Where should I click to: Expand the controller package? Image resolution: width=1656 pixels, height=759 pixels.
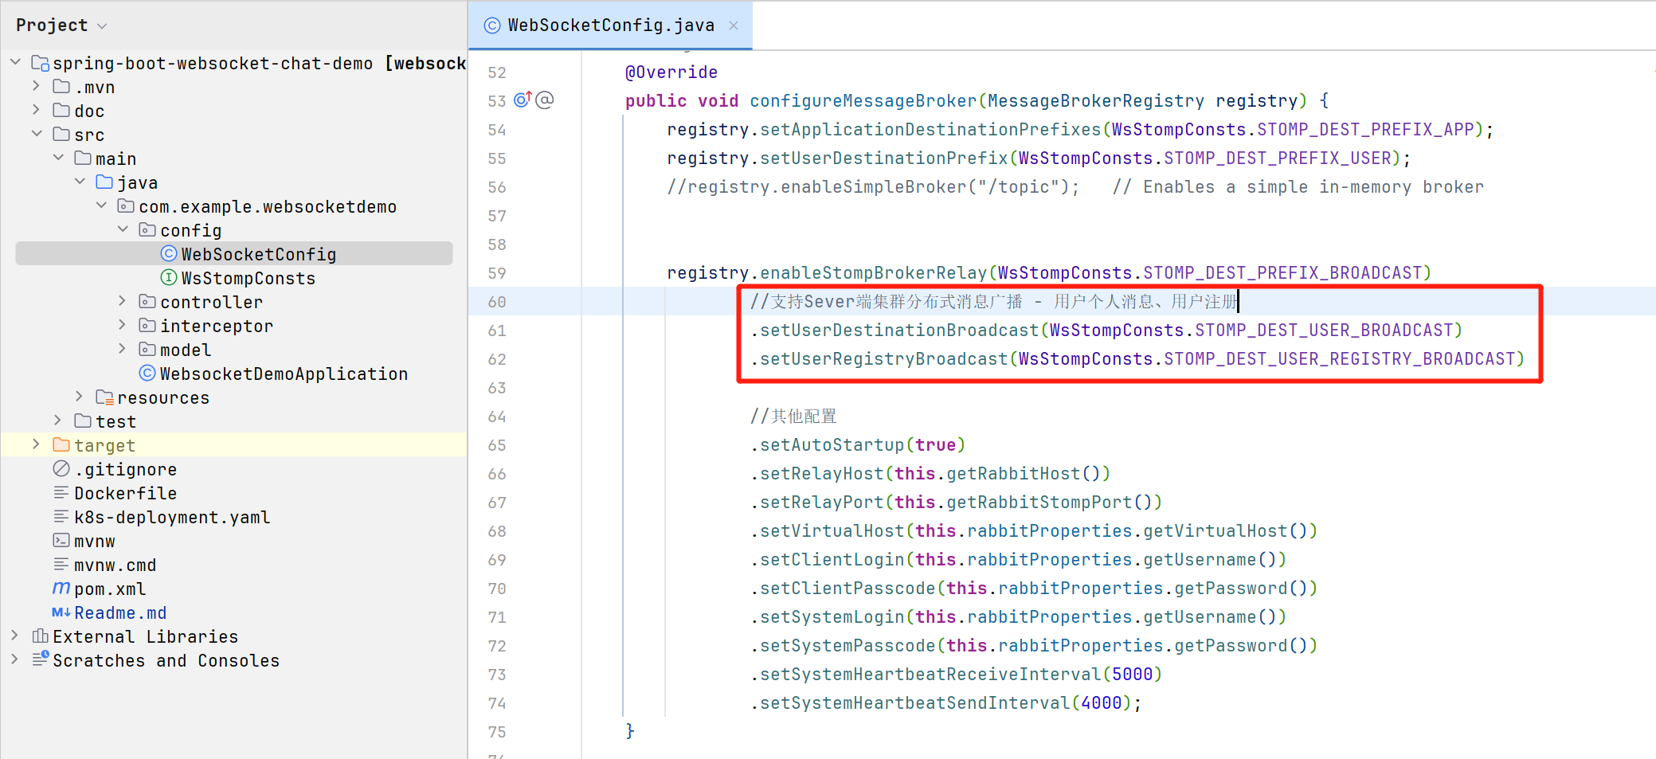click(123, 300)
